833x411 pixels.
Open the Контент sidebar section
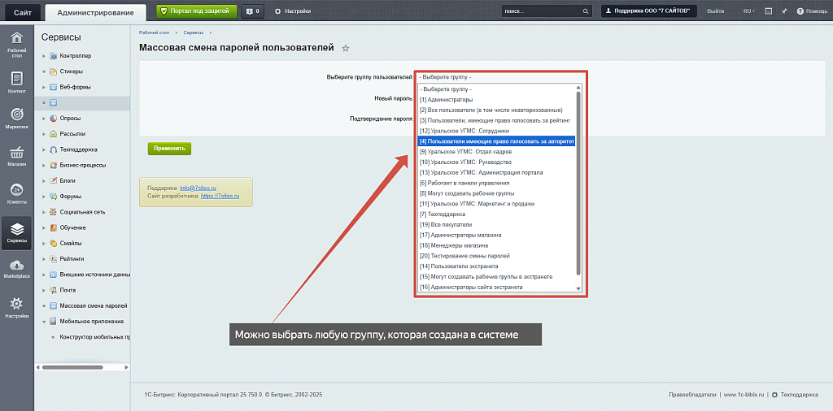pyautogui.click(x=16, y=82)
